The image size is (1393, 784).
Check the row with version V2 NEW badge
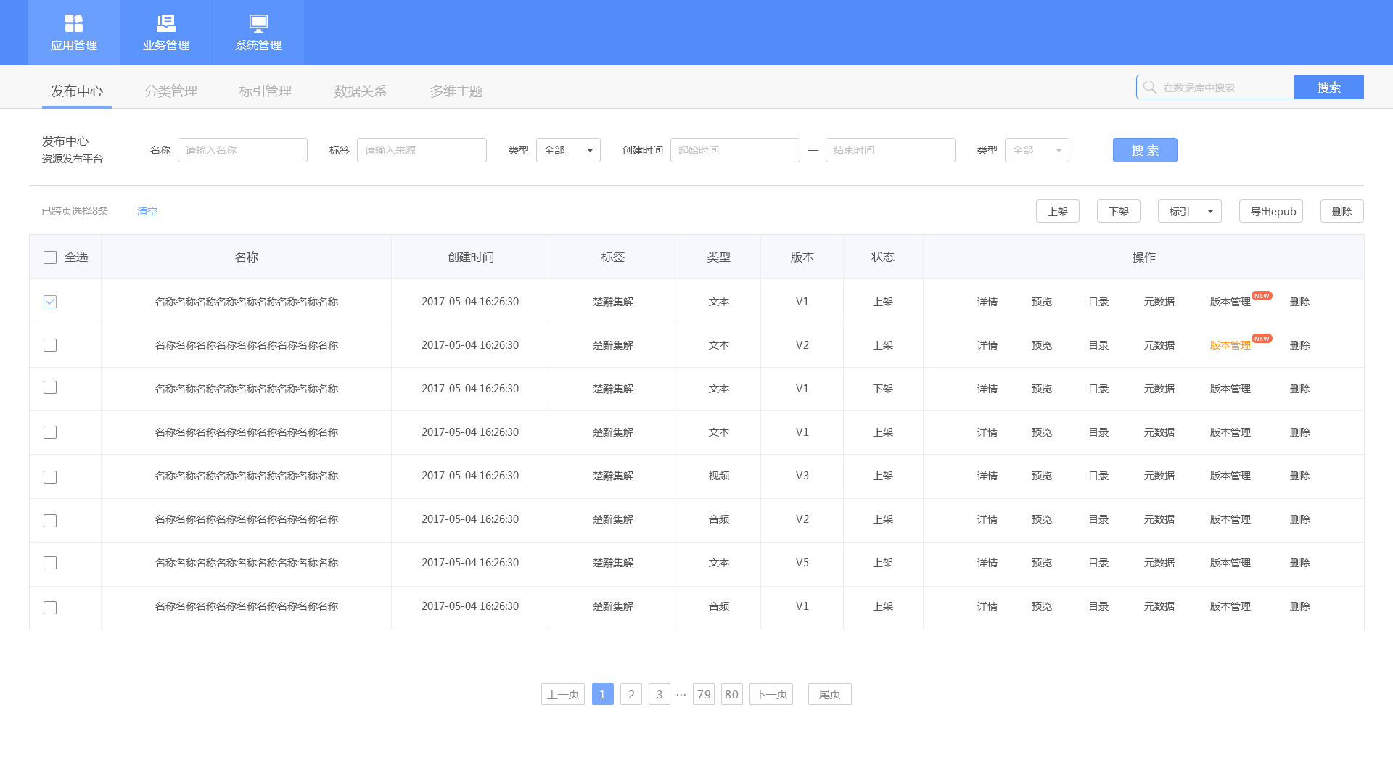[x=50, y=345]
